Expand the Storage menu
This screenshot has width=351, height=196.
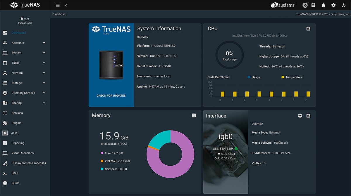[x=17, y=83]
